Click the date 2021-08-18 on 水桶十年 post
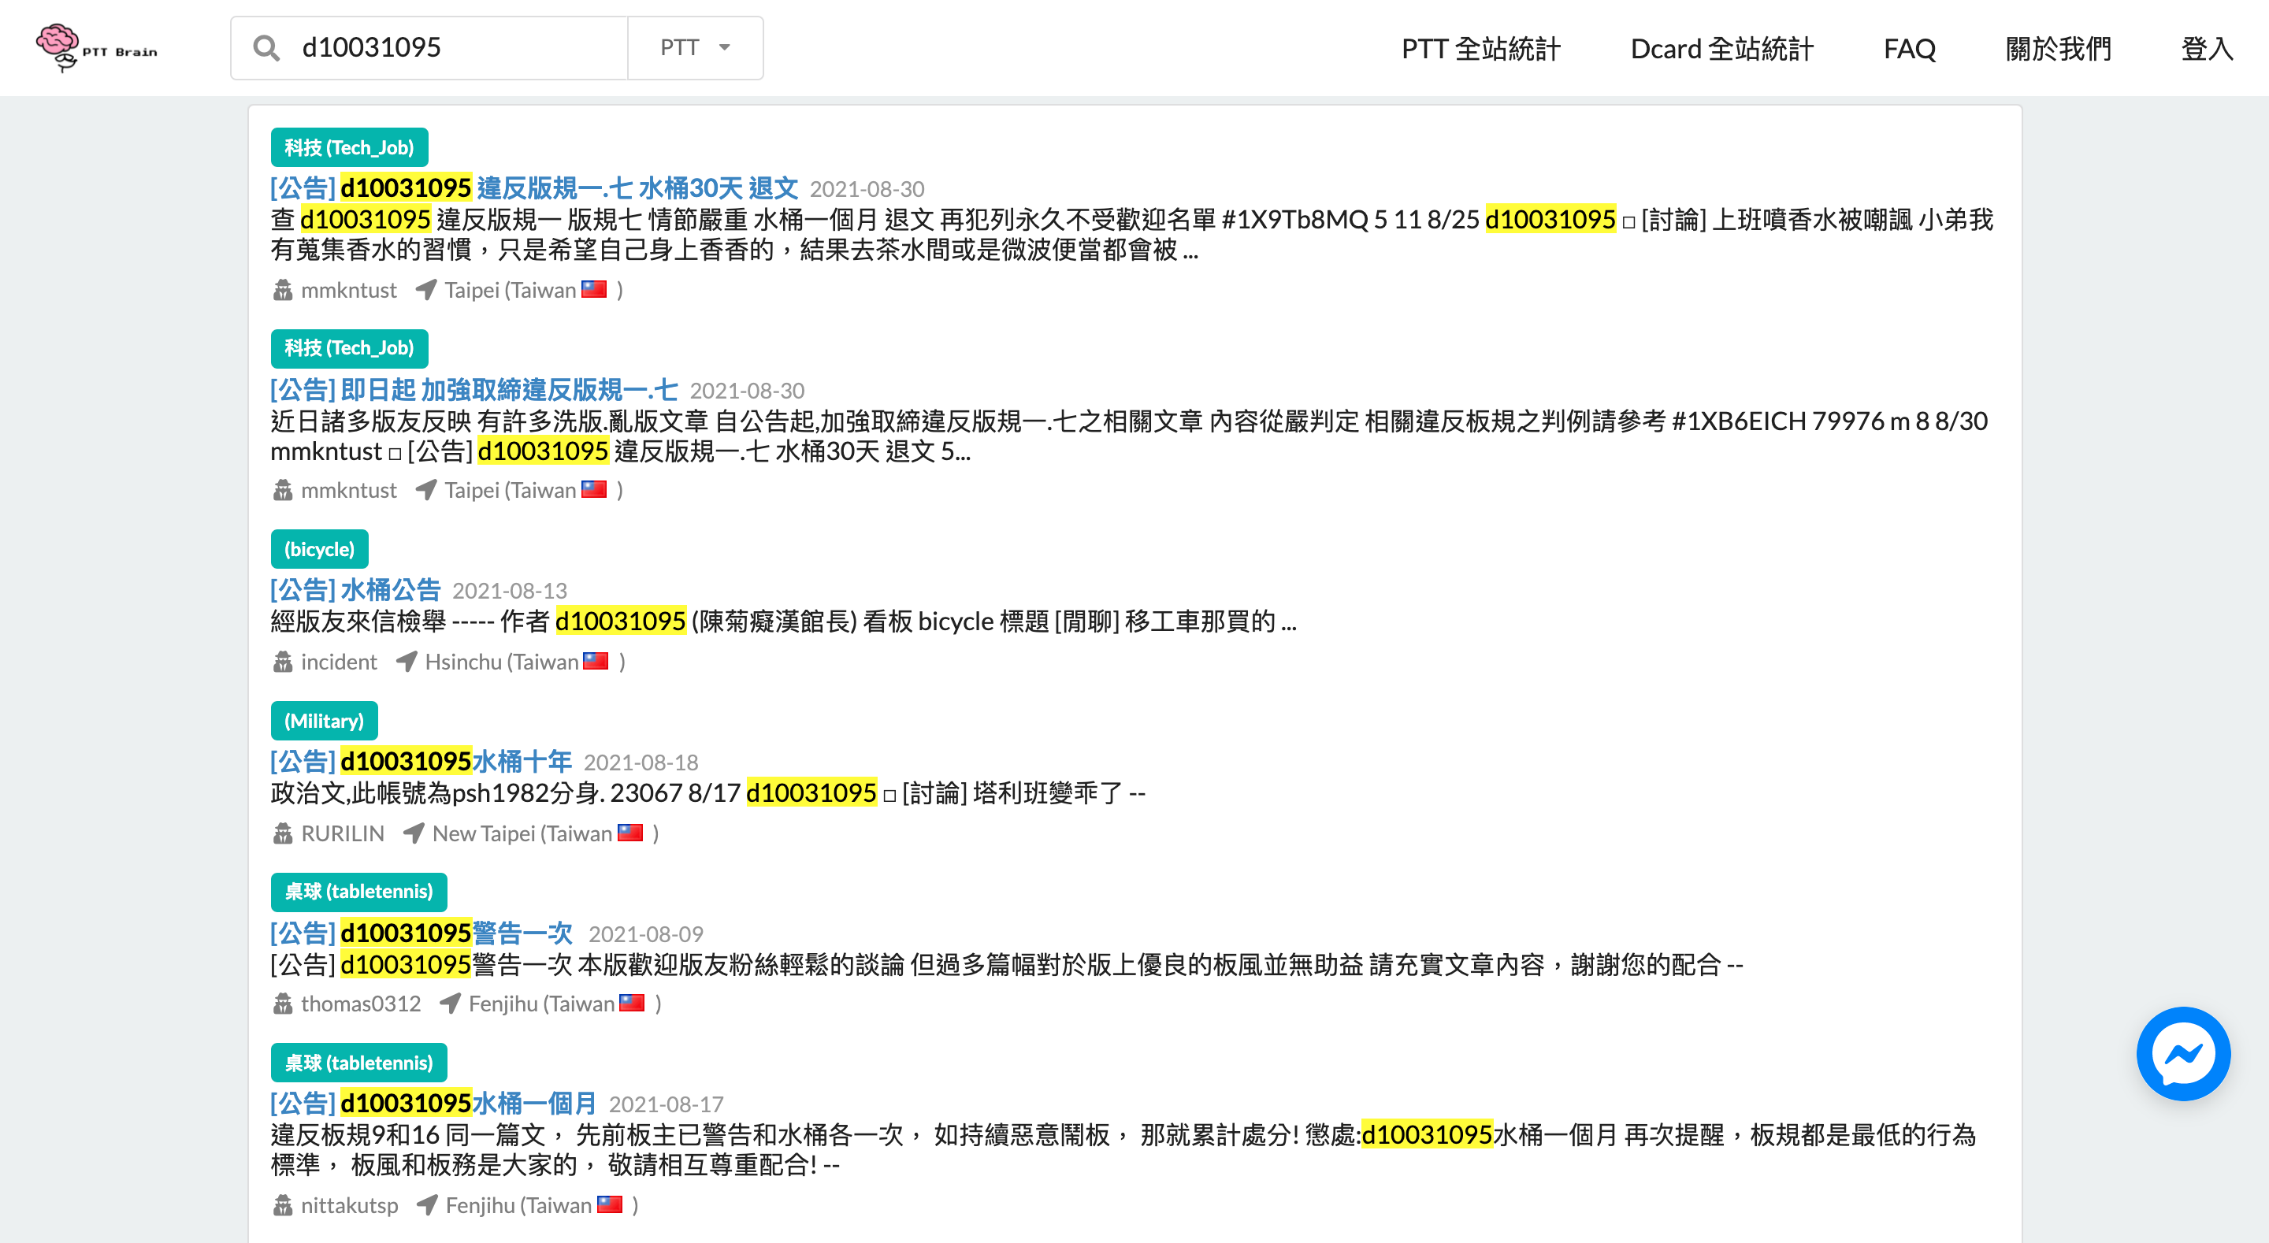 (x=641, y=762)
